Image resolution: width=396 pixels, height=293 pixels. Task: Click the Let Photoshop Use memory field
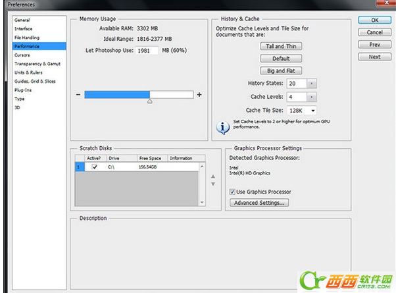147,51
